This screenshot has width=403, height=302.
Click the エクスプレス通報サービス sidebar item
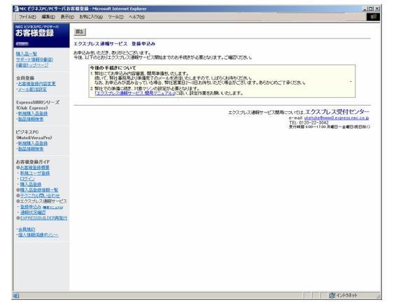point(43,201)
